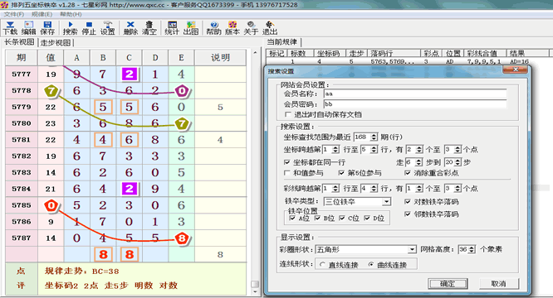Click the 会员密码 input field
The width and height of the screenshot is (553, 298).
point(415,104)
